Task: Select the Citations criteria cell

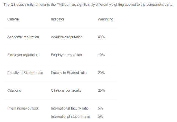Action: coord(14,90)
